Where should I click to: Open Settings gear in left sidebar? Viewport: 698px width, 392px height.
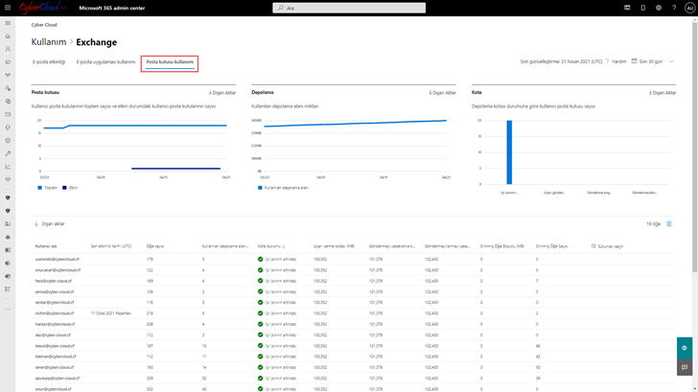point(8,141)
